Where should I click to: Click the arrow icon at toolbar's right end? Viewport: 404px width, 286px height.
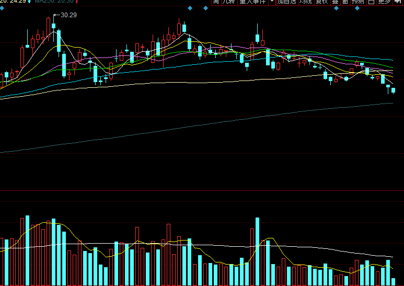[x=397, y=2]
